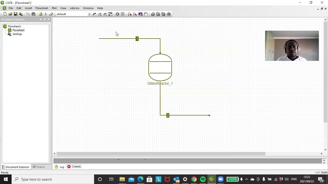
Task: Select the Settings node in Document Explorer
Action: tap(17, 34)
